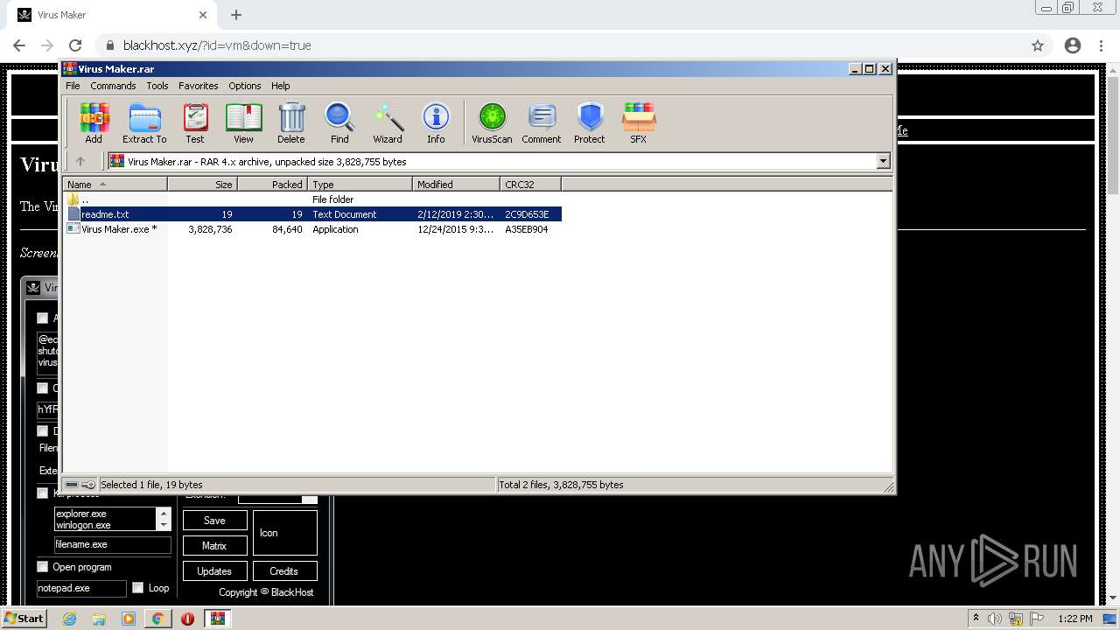Close the Virus Maker browser tab
This screenshot has width=1120, height=630.
[203, 15]
